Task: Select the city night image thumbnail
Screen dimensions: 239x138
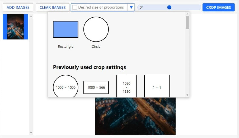Action: pyautogui.click(x=15, y=27)
